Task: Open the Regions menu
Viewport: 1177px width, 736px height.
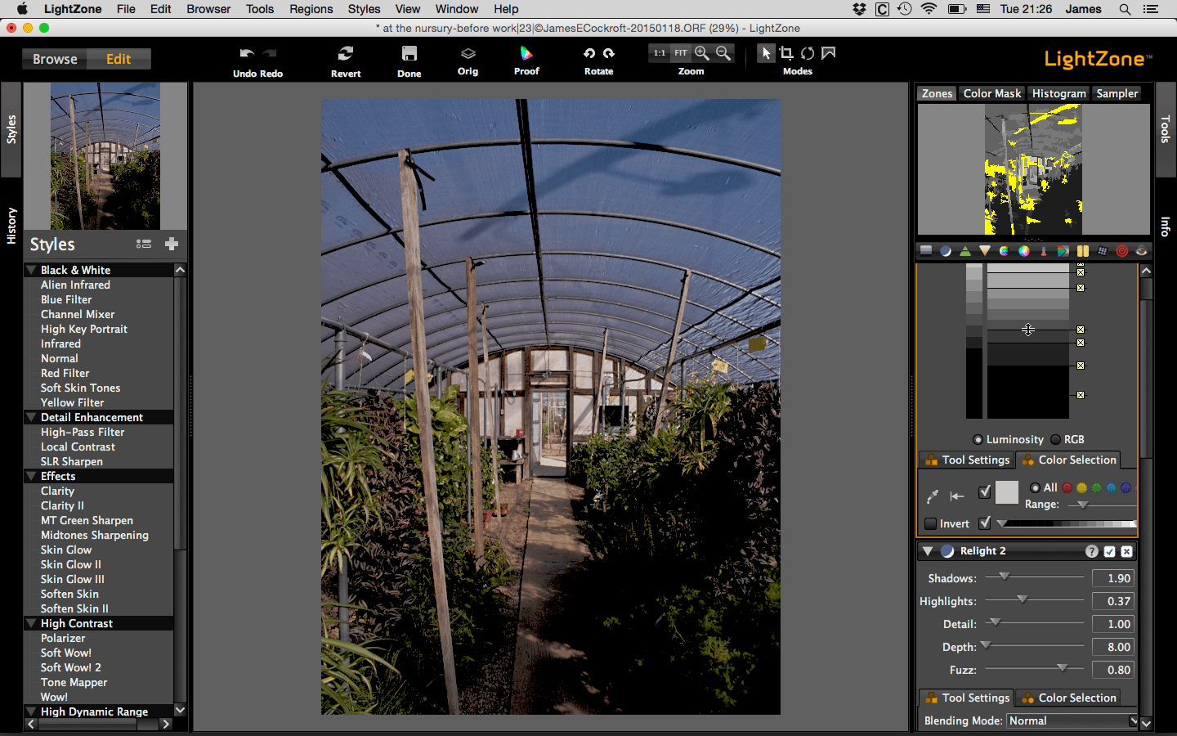Action: point(311,9)
